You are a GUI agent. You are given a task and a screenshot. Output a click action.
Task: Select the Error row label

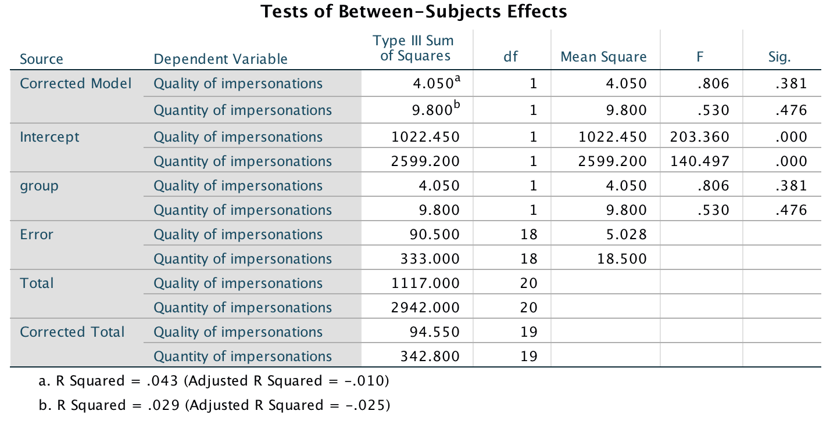coord(37,235)
